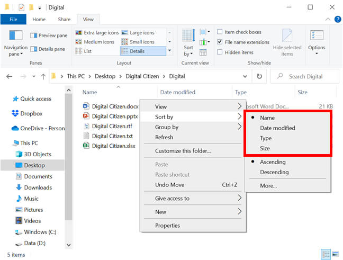Open the Navigation pane menu
The height and width of the screenshot is (260, 343).
pos(16,43)
